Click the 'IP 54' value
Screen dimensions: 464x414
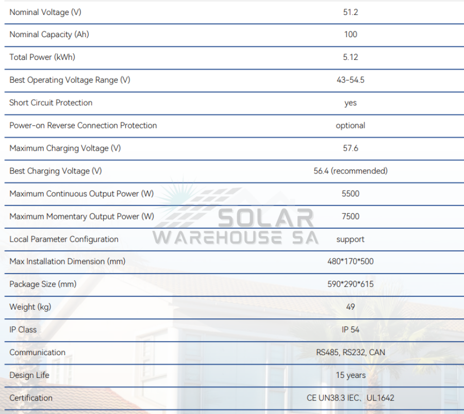pos(351,329)
